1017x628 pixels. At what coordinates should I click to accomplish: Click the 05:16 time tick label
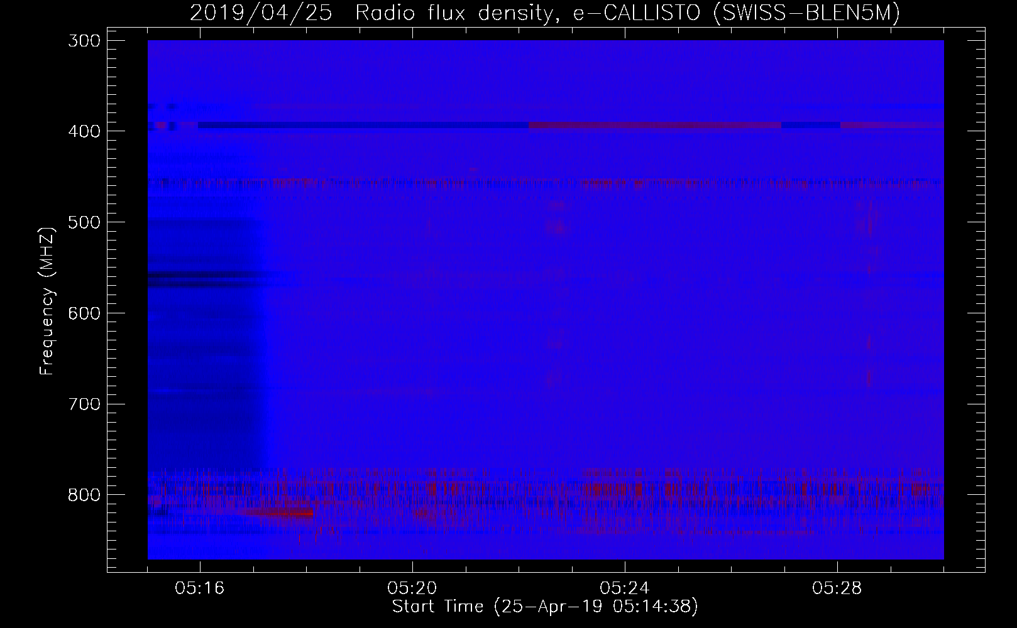pyautogui.click(x=200, y=588)
